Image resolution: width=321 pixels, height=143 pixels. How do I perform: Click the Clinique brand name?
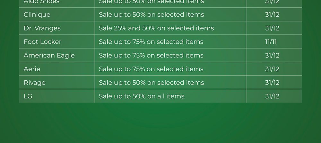coord(37,15)
